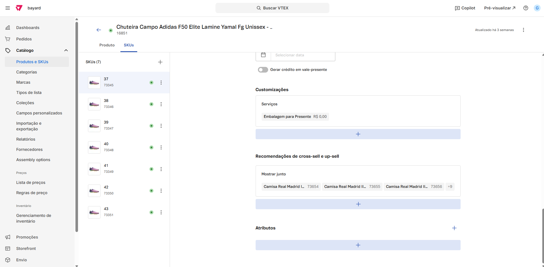This screenshot has width=544, height=267.
Task: Click the Dashboards chart icon
Action: pos(8,28)
